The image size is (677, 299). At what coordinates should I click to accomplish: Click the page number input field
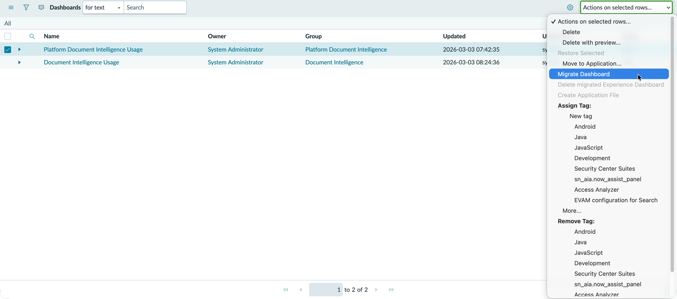pyautogui.click(x=326, y=290)
